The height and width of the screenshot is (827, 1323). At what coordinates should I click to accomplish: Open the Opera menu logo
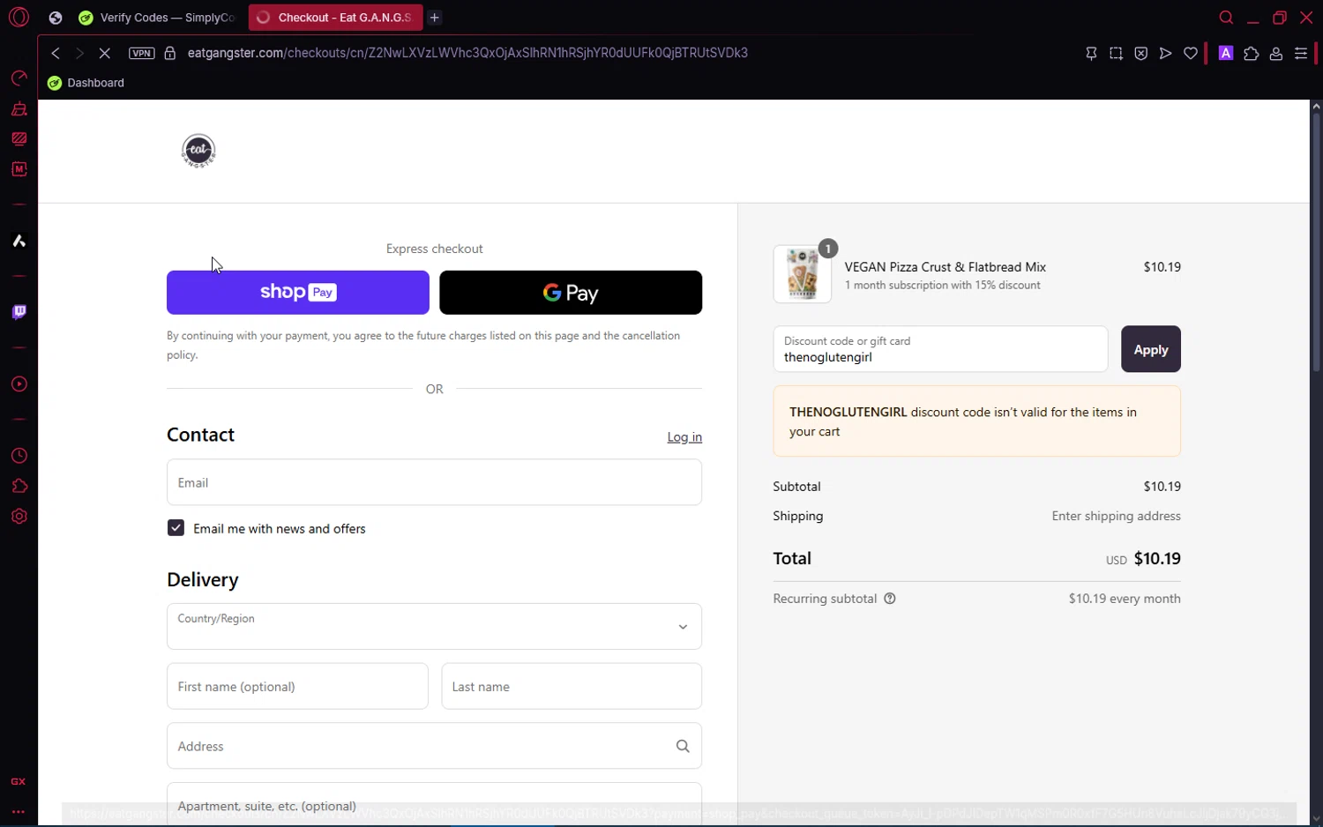[x=19, y=17]
